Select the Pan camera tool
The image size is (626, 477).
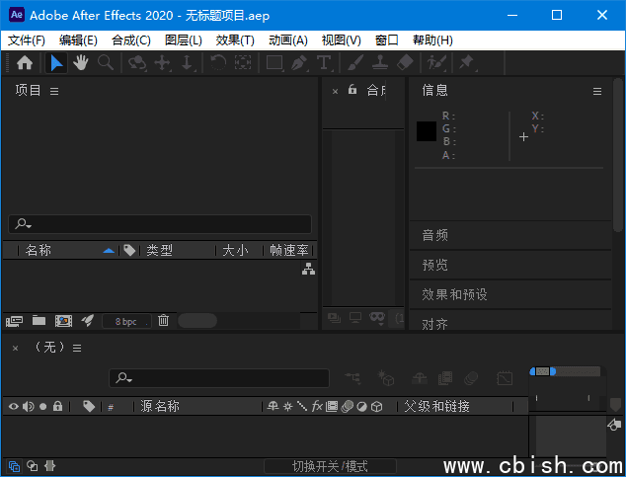click(x=163, y=62)
